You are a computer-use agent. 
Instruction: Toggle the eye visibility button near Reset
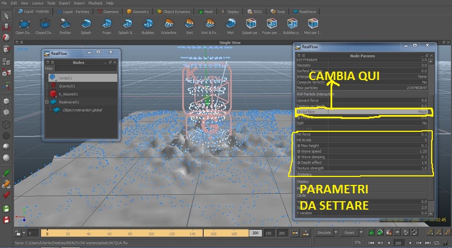397,232
